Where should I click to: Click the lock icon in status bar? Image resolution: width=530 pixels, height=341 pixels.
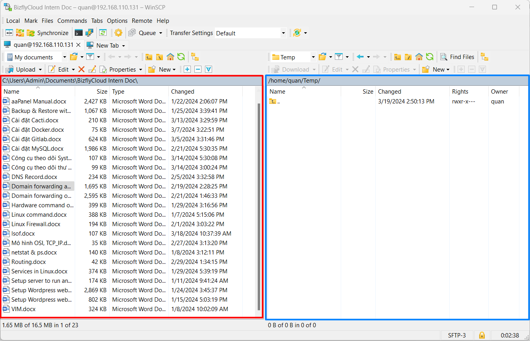click(482, 335)
